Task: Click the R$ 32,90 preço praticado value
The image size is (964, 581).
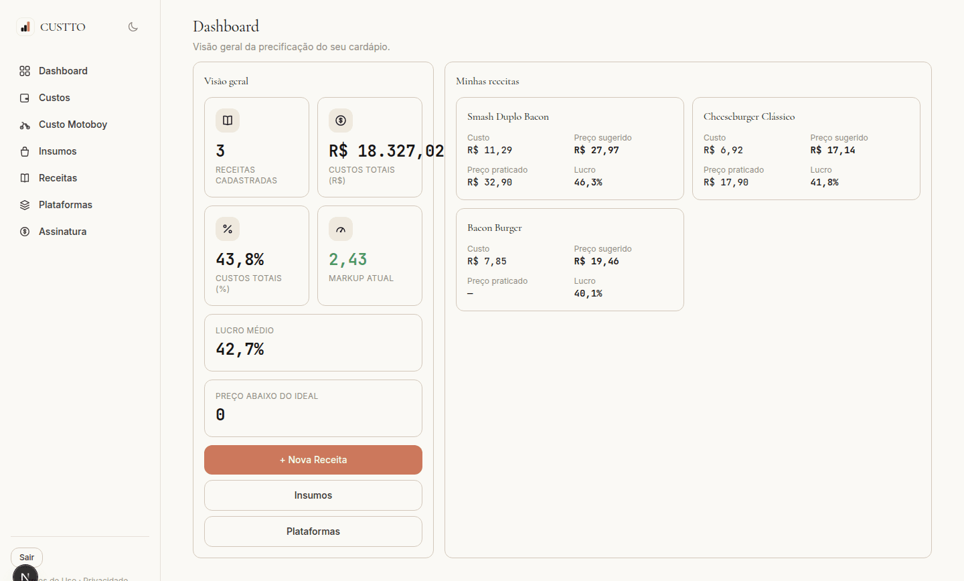Action: click(x=489, y=182)
